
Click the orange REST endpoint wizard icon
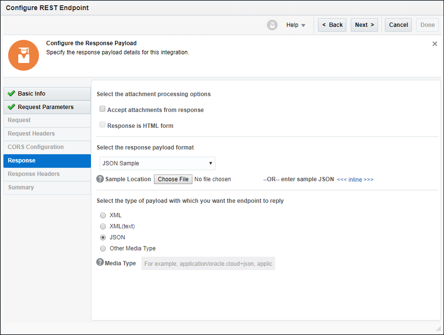23,55
